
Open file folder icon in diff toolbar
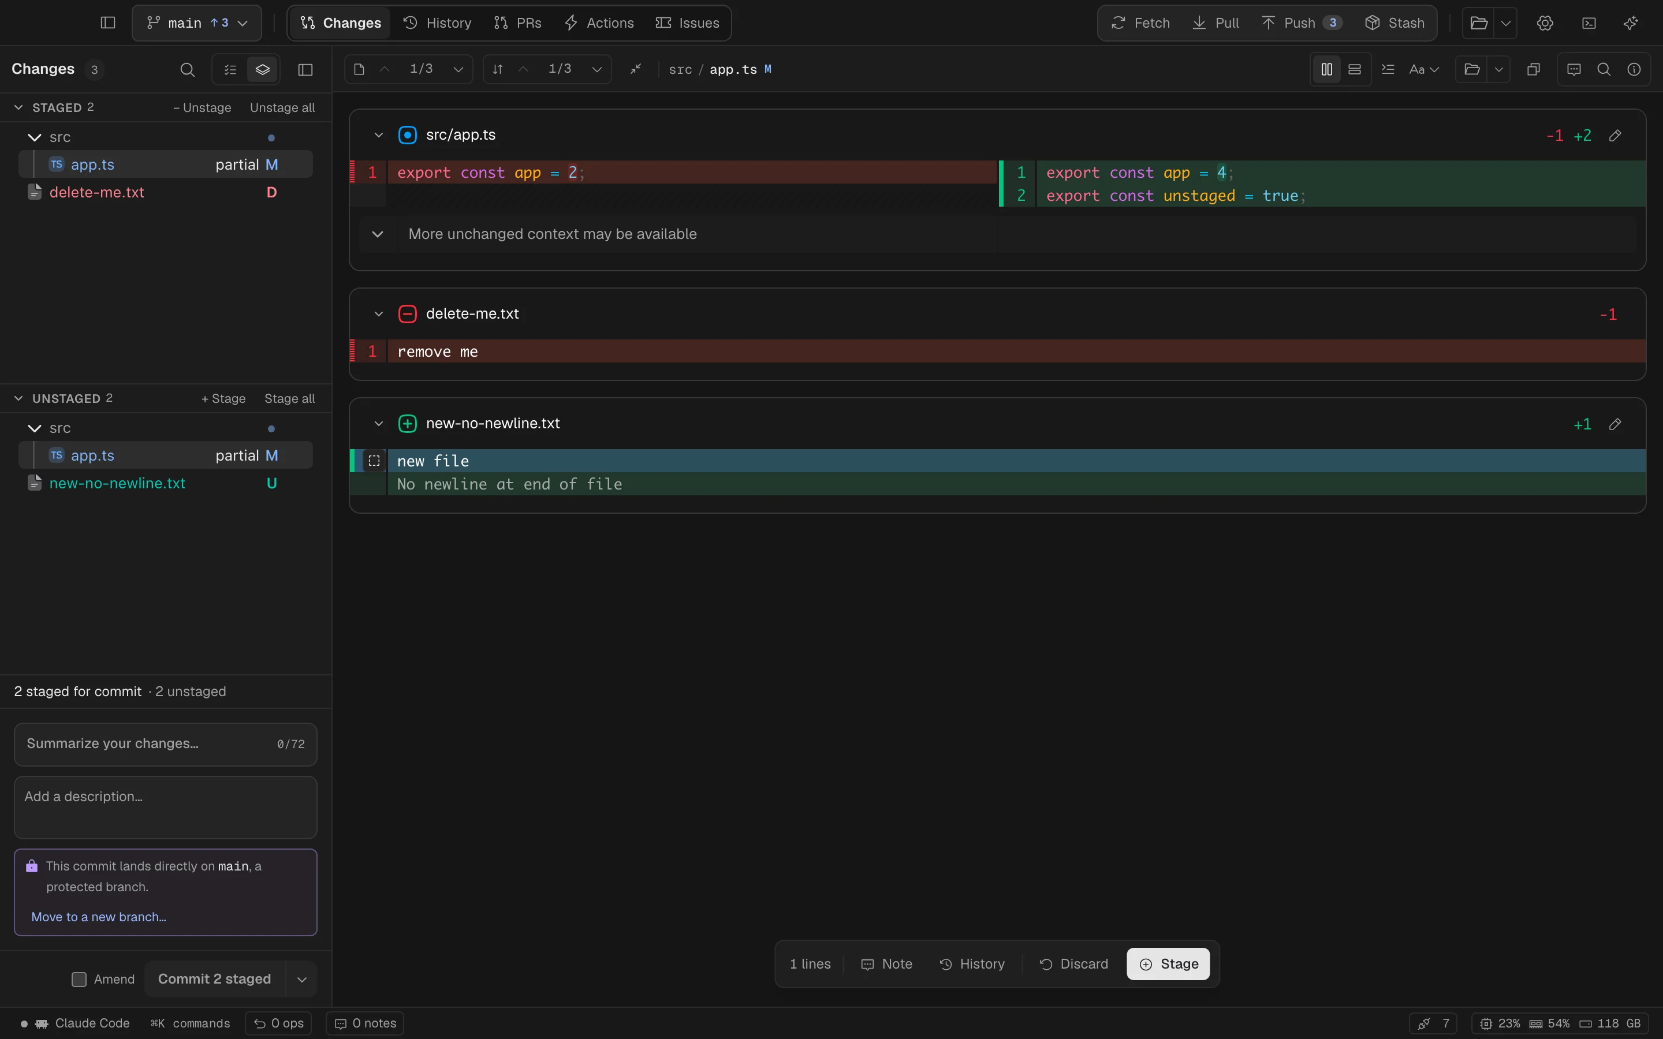[x=1472, y=69]
